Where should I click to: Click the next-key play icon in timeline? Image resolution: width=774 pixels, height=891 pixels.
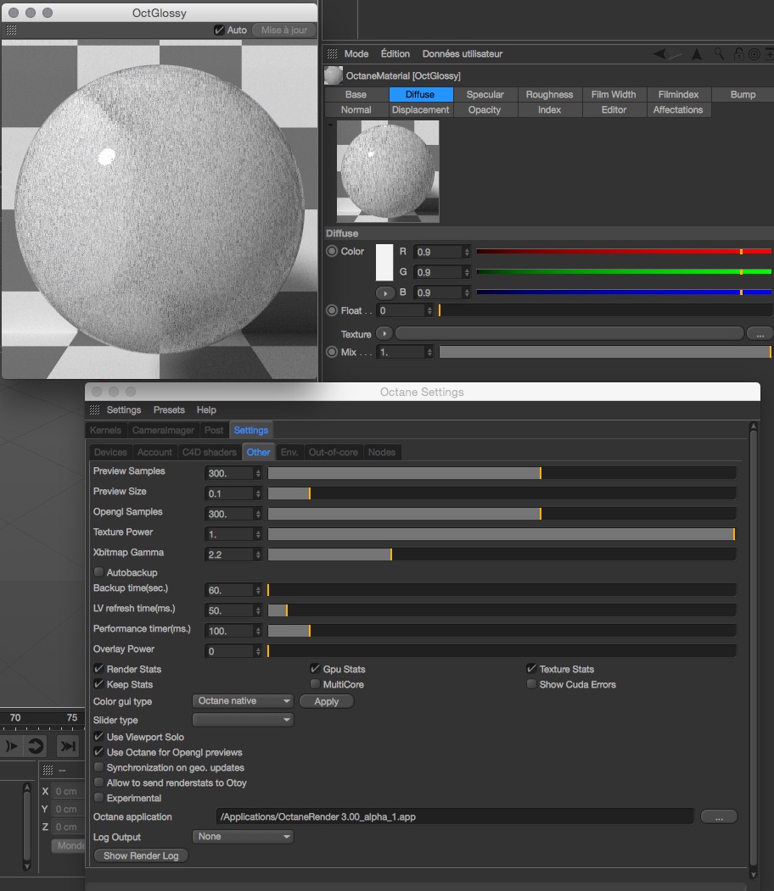click(11, 745)
